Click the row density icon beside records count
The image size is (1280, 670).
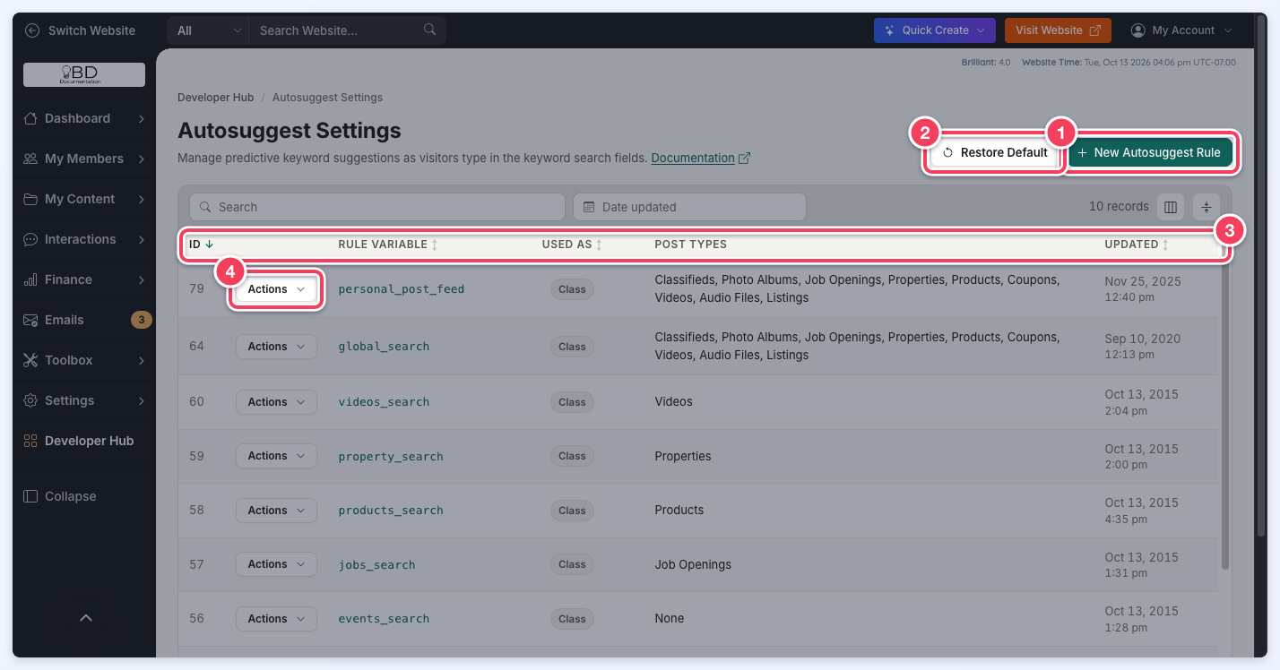click(1206, 207)
